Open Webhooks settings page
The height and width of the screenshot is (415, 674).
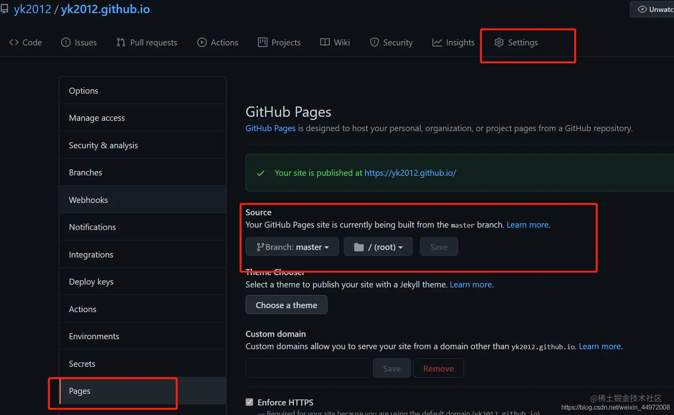(143, 200)
